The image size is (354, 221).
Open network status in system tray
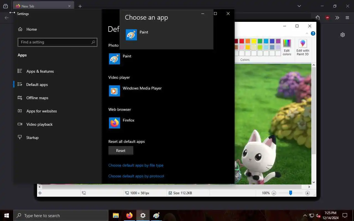point(311,215)
